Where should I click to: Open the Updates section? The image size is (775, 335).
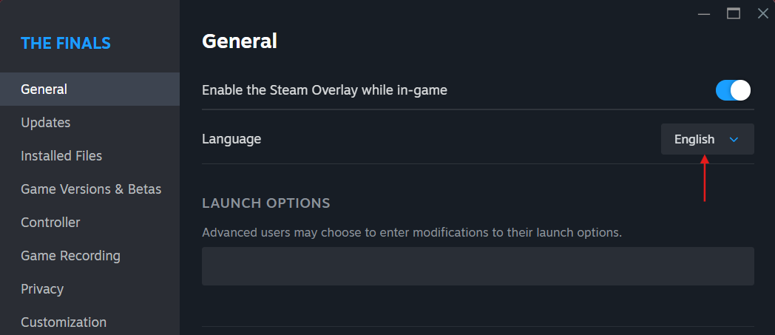46,123
